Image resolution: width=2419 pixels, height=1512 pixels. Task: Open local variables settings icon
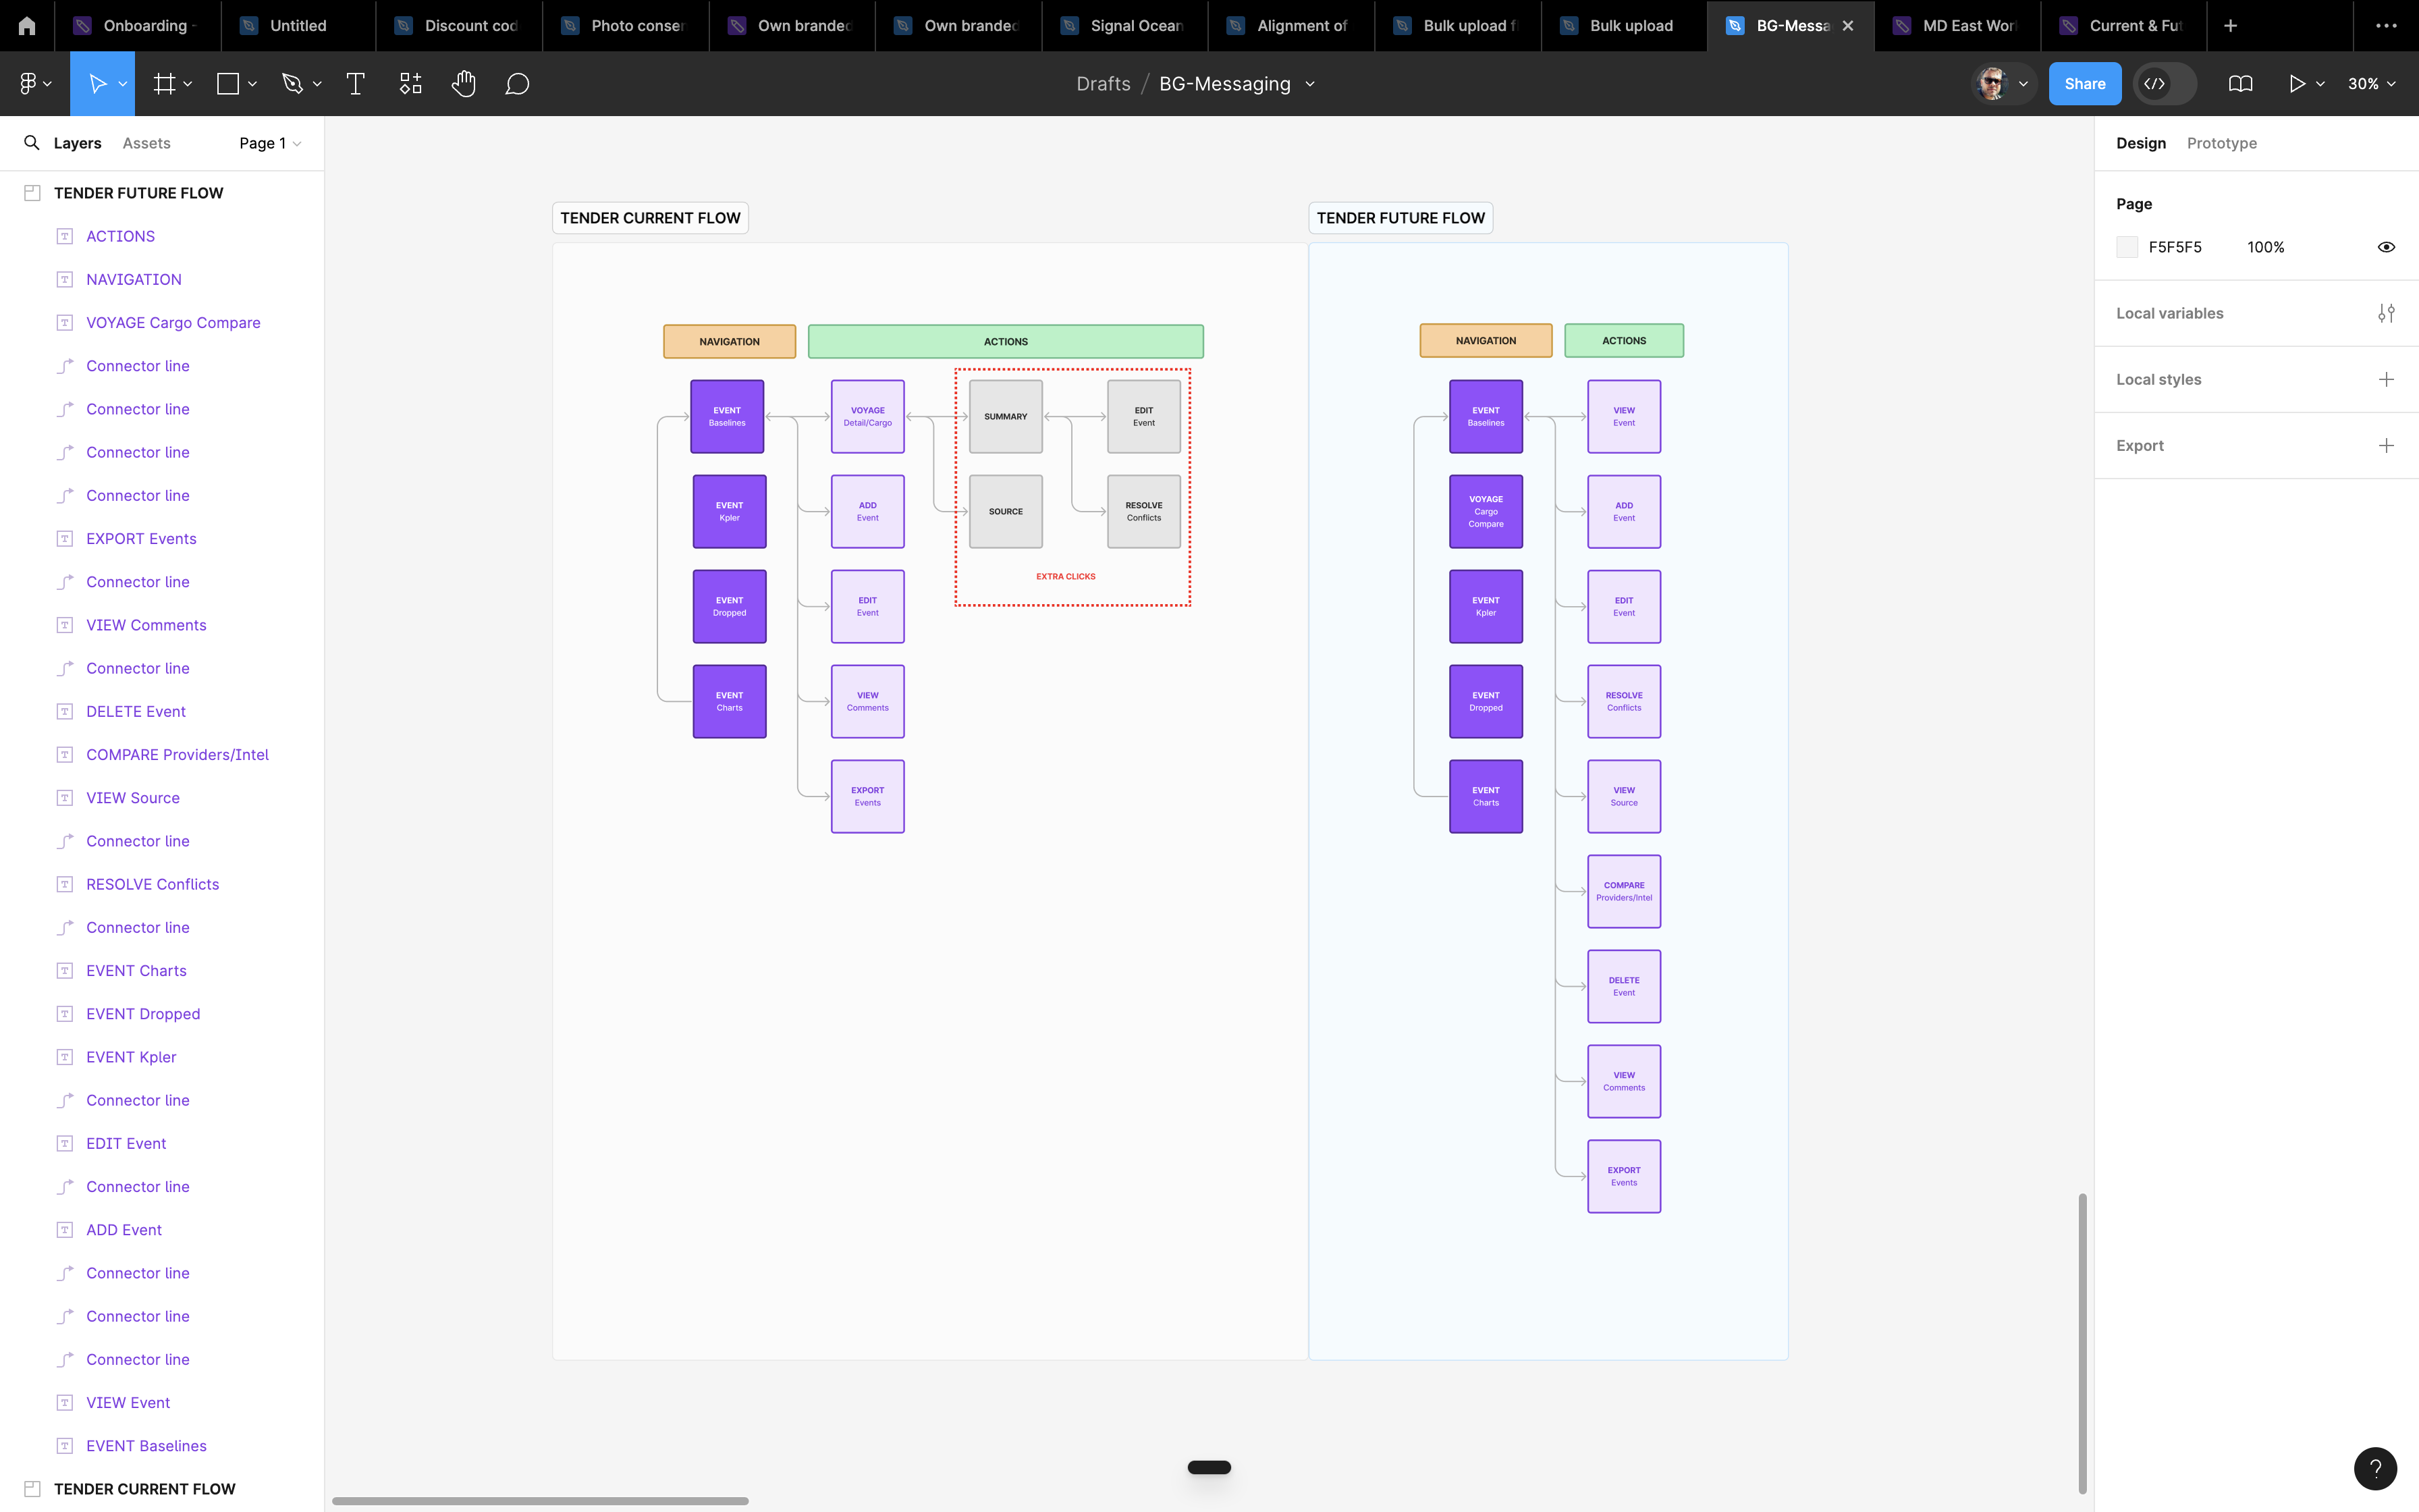tap(2386, 313)
